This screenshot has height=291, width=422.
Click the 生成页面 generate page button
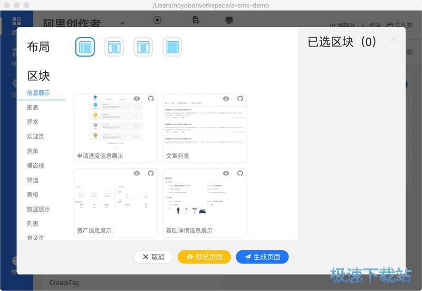262,257
